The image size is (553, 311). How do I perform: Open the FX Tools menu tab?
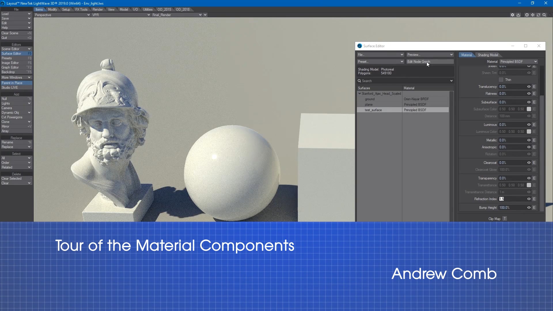[x=81, y=10]
